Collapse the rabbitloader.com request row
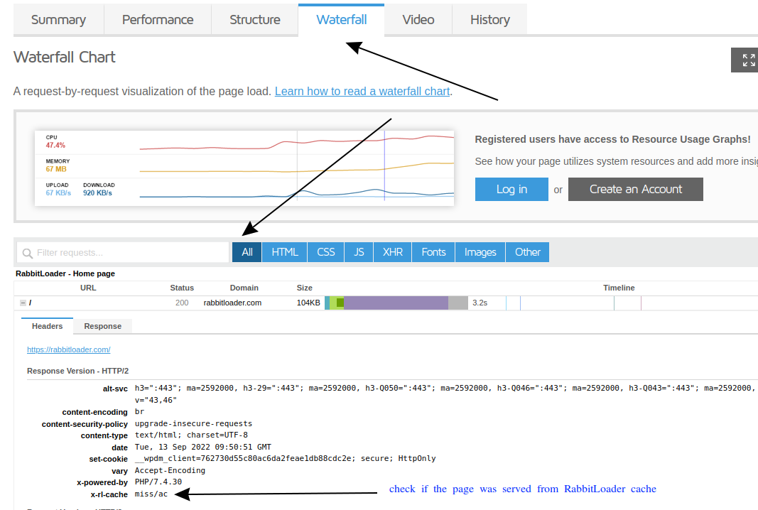The width and height of the screenshot is (758, 510). 22,302
